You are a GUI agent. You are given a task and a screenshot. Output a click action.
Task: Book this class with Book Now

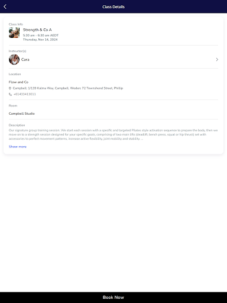[x=113, y=297]
